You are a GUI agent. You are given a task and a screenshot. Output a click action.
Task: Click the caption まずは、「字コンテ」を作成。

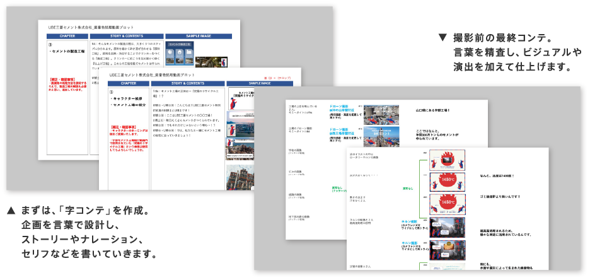(85, 211)
